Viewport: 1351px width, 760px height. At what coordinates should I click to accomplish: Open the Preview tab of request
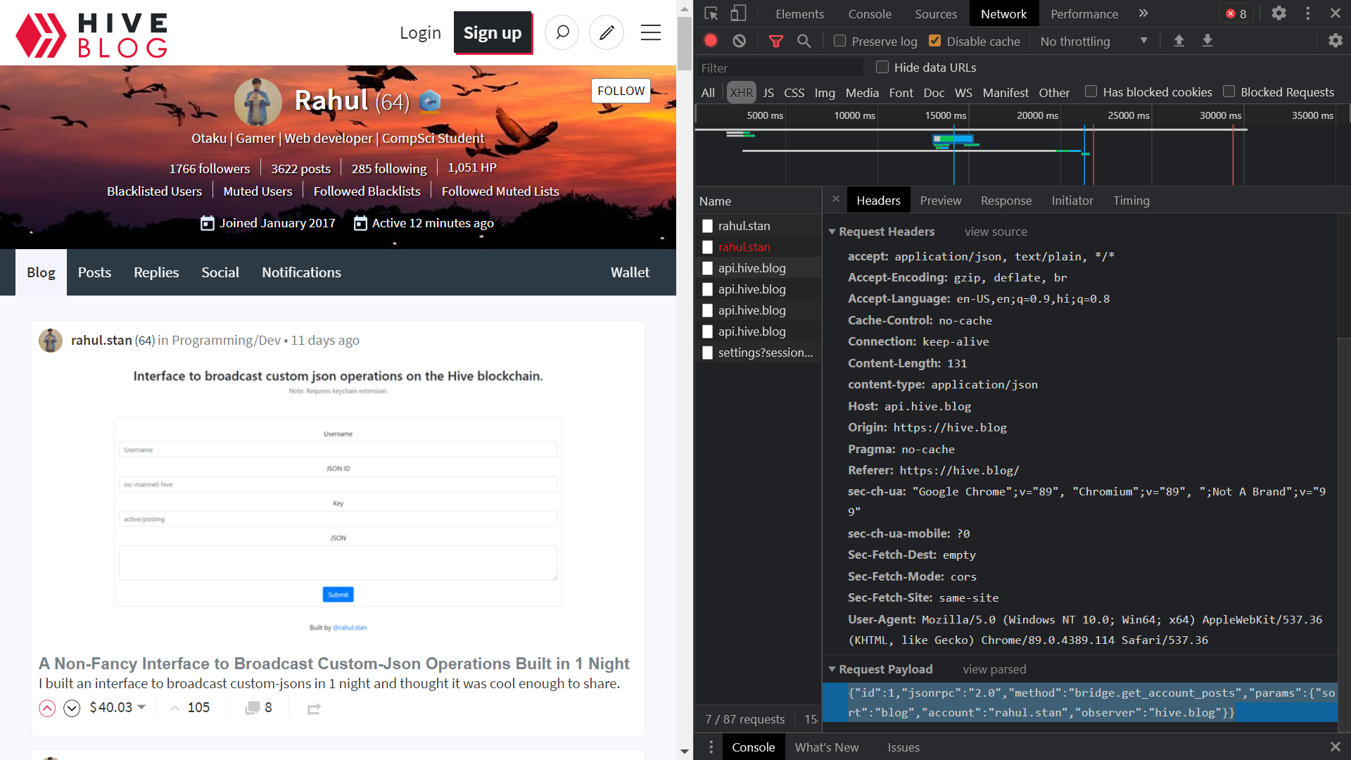[940, 201]
